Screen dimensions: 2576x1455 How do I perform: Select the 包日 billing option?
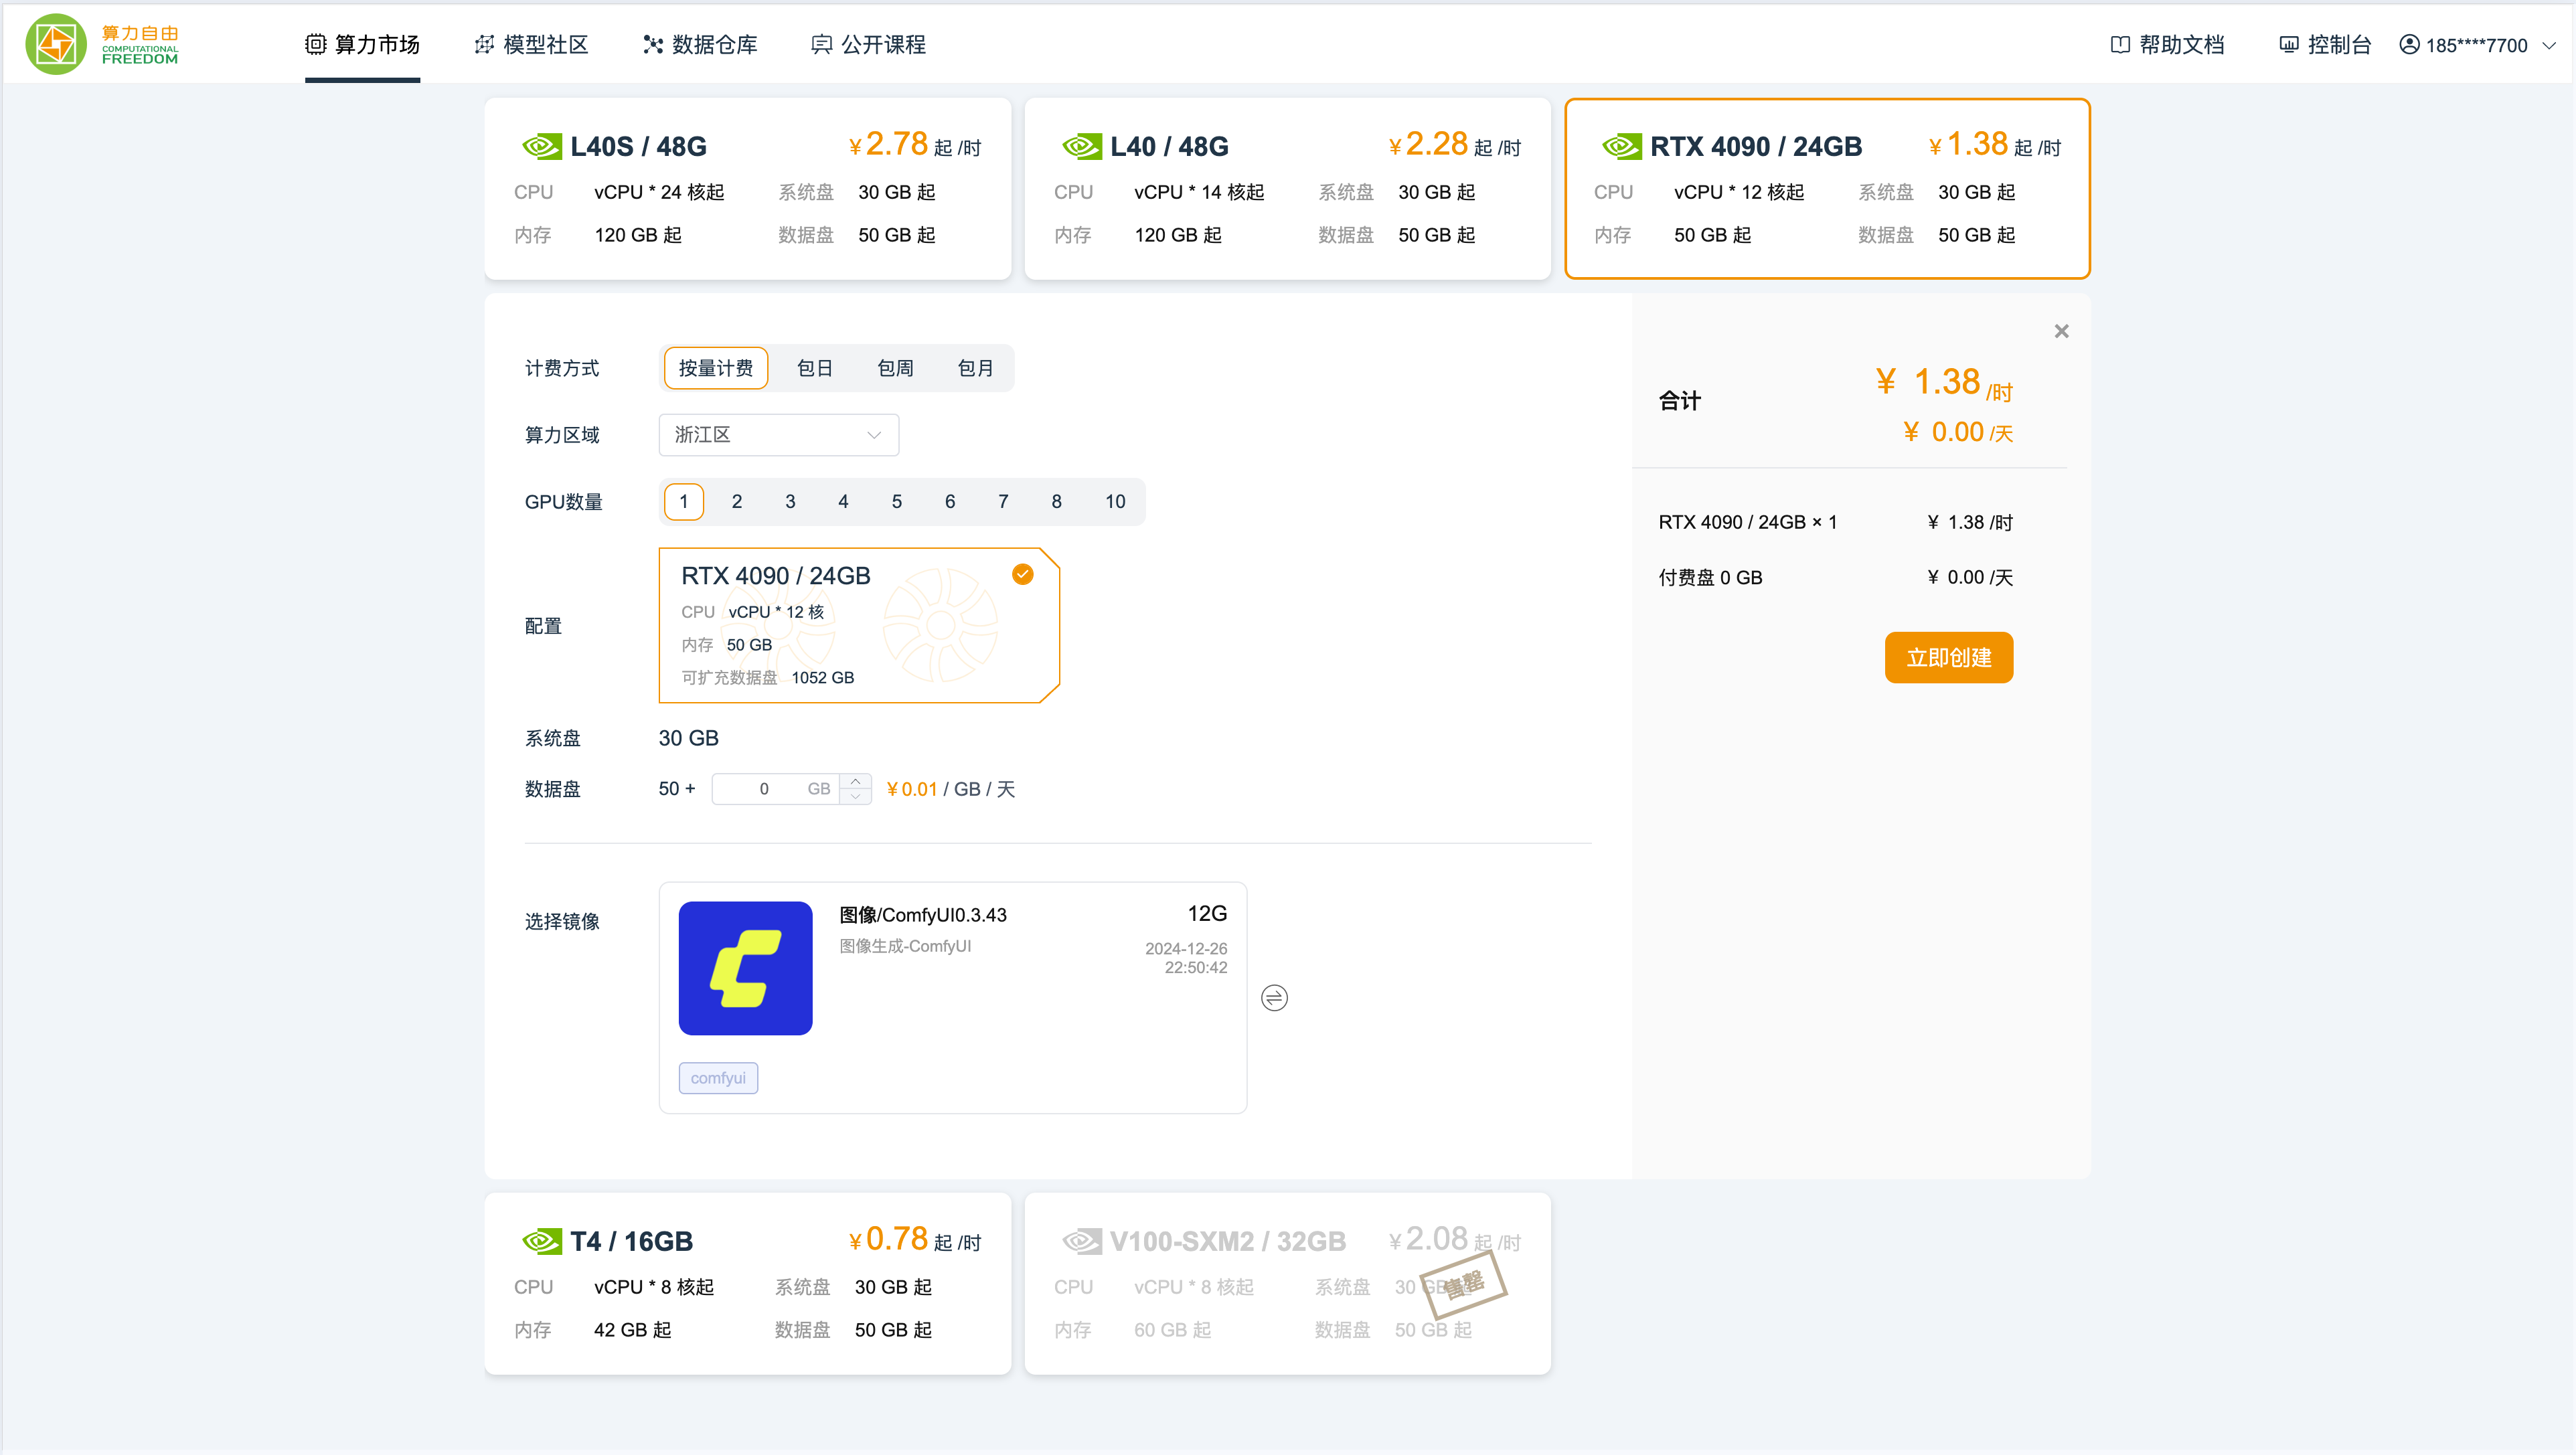[815, 368]
